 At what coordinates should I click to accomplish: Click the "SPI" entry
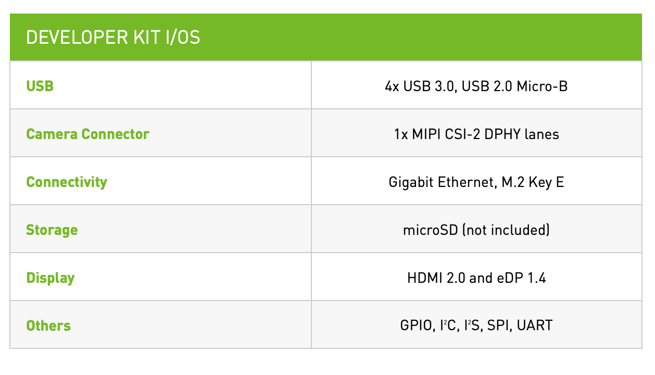coord(498,326)
